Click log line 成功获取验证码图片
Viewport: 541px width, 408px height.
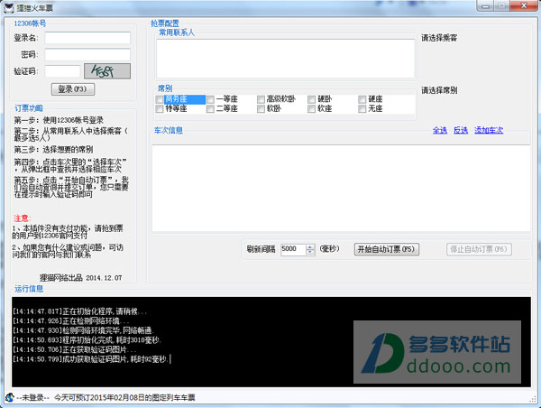tap(91, 359)
